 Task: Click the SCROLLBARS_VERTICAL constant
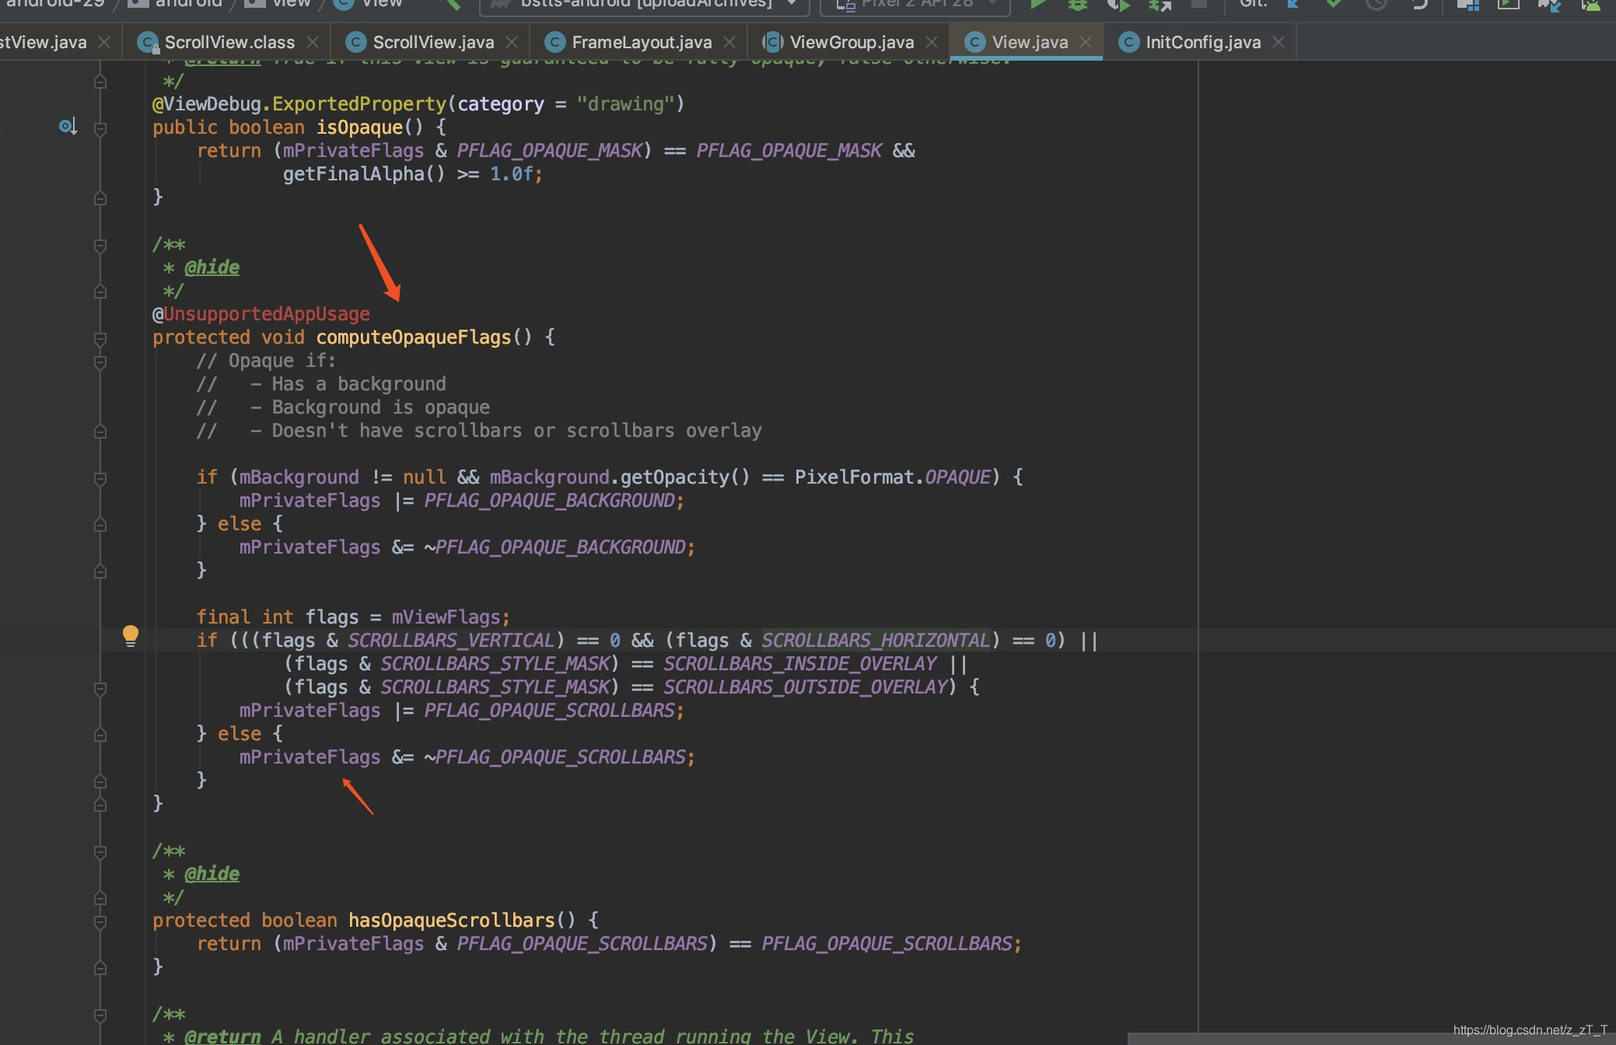(451, 641)
